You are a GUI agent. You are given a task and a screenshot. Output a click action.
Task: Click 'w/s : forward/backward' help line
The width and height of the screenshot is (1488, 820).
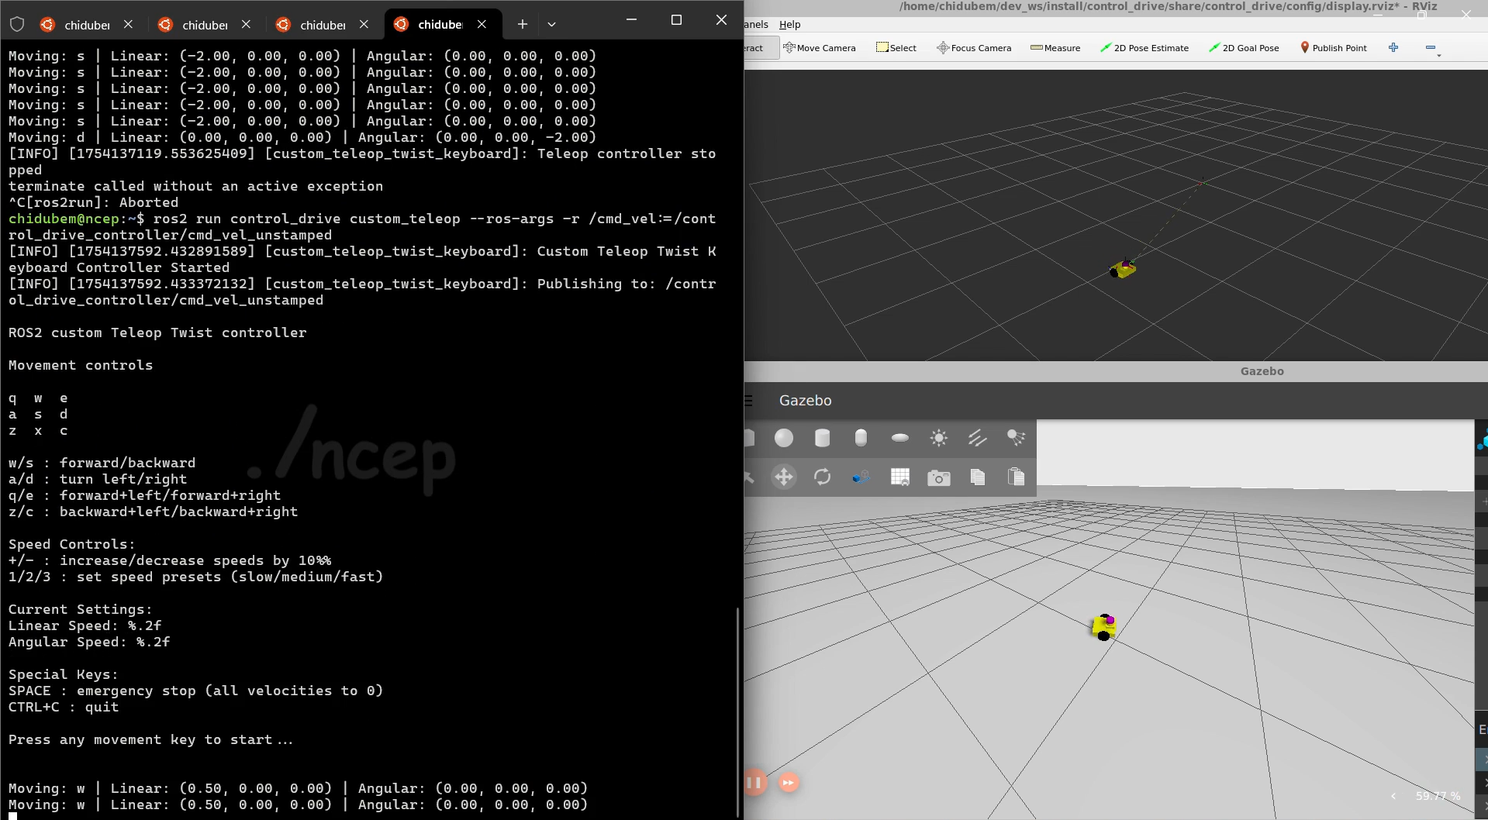(102, 463)
